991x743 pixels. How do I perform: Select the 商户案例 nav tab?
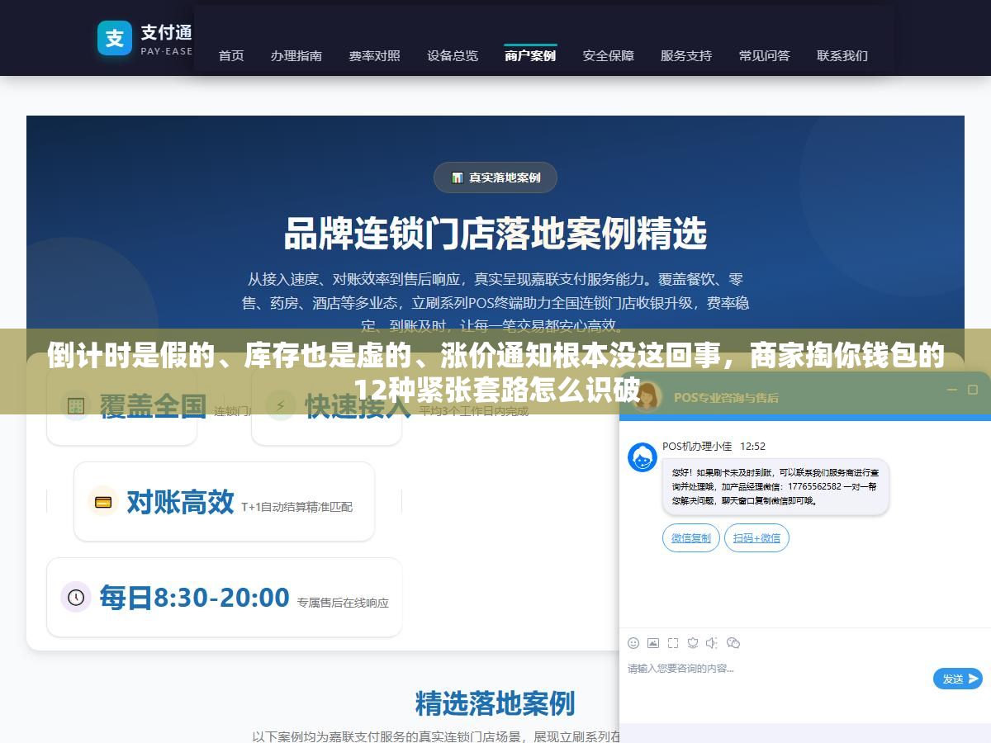click(530, 55)
